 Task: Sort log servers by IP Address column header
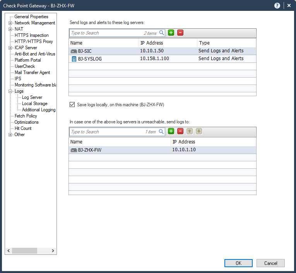click(x=168, y=43)
